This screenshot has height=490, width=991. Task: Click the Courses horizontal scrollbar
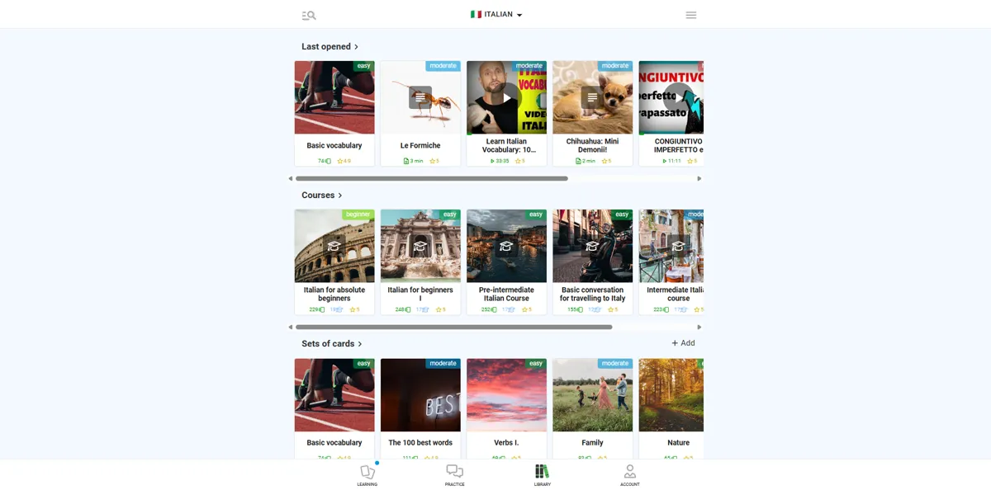coord(454,327)
